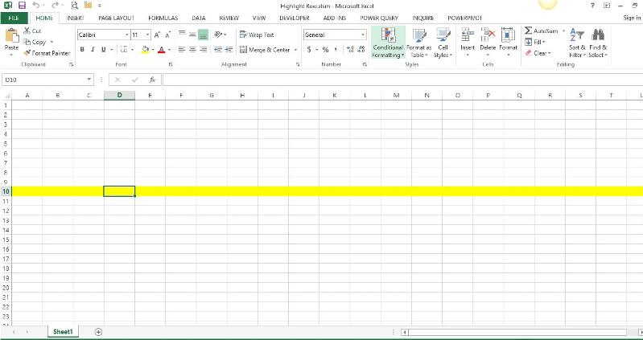Increase font size with large A icon
This screenshot has height=340, width=643.
[157, 35]
